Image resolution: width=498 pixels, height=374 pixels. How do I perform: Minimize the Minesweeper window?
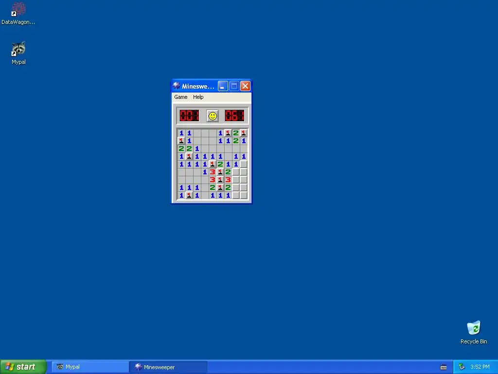[223, 86]
